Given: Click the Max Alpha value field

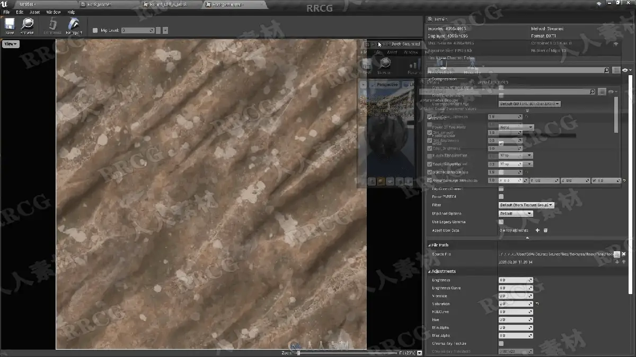Looking at the screenshot, I should (516, 336).
